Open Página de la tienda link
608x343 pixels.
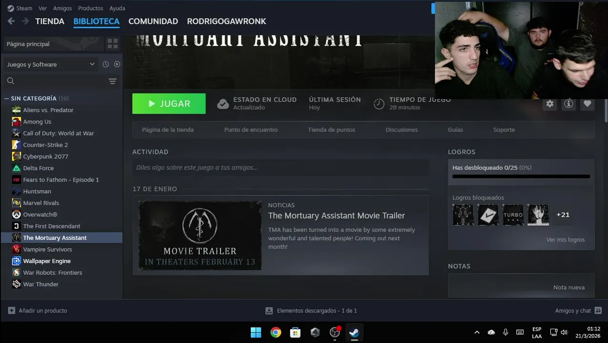(168, 130)
